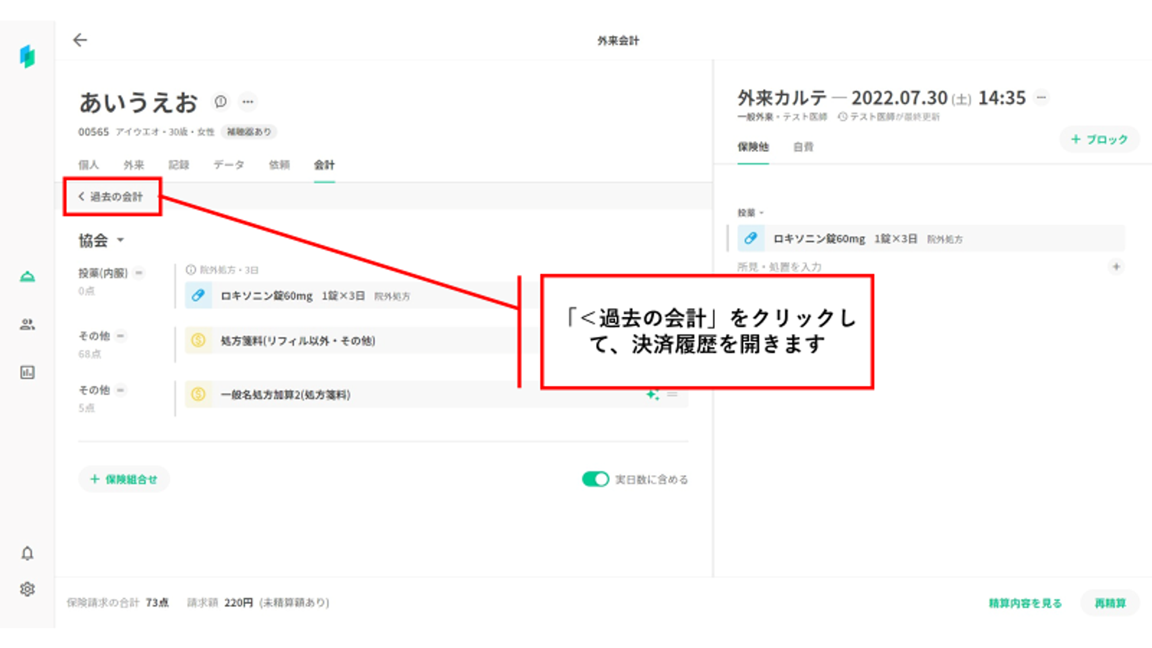
Task: Expand the 協会 insurance dropdown
Action: click(120, 240)
